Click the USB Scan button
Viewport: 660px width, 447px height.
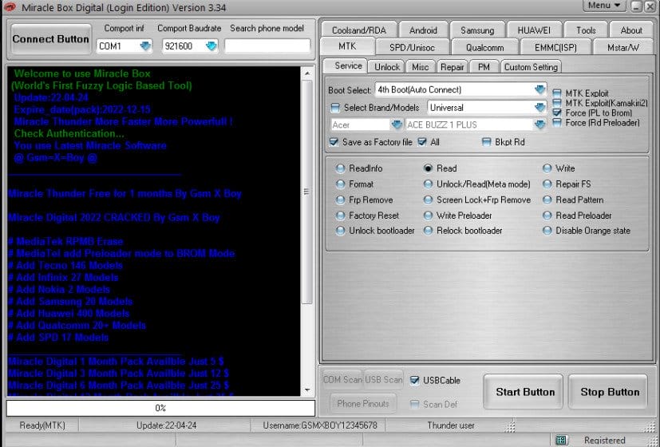pos(383,380)
